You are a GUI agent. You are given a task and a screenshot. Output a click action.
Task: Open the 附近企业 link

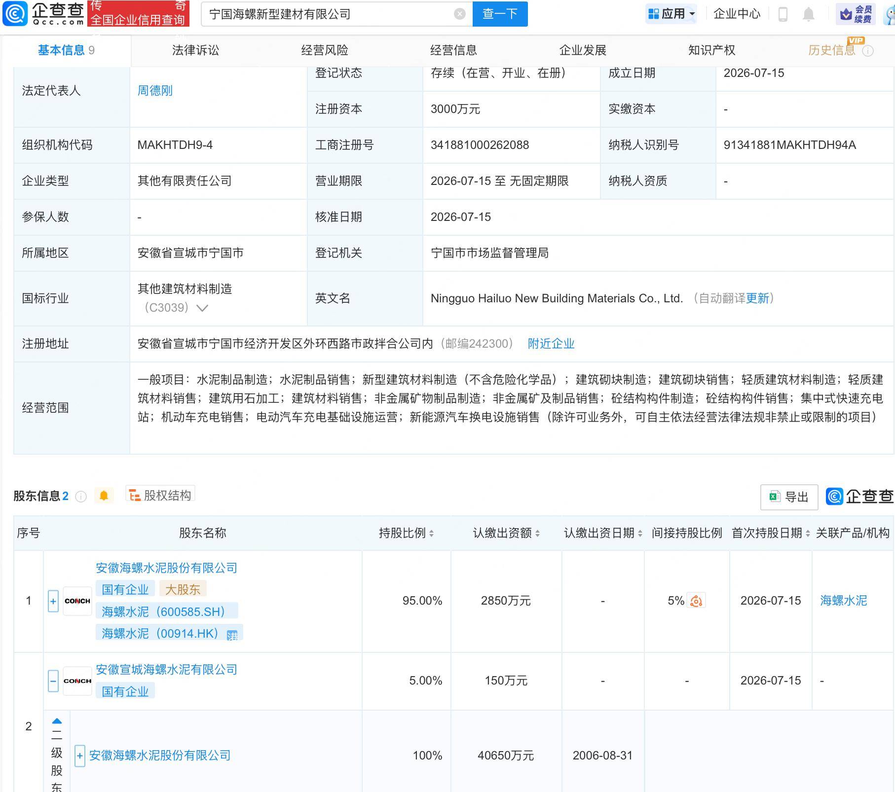[551, 344]
